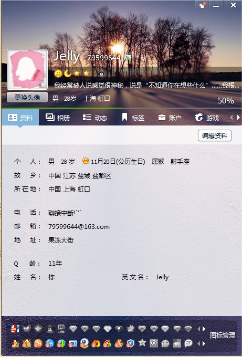
Task: Click the WeChat speech-bubble icon
Action: 165,343
